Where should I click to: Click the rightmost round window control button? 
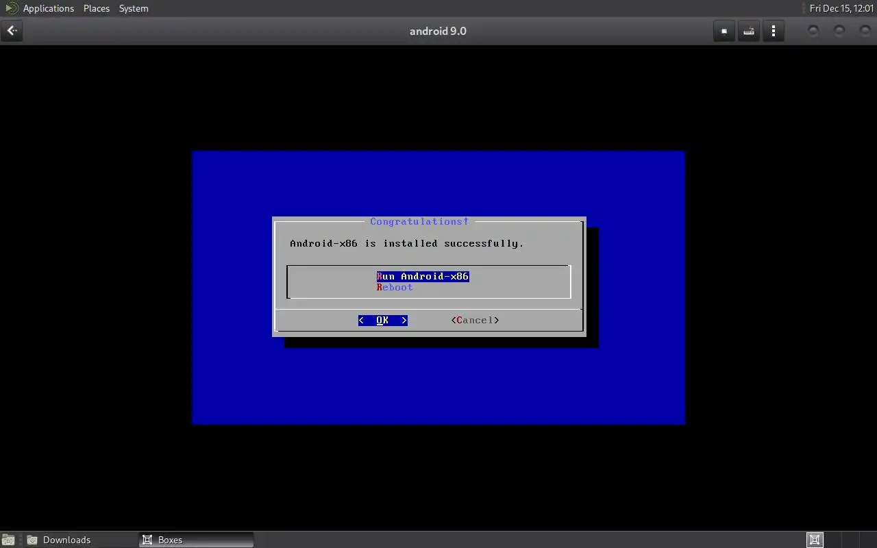[865, 31]
